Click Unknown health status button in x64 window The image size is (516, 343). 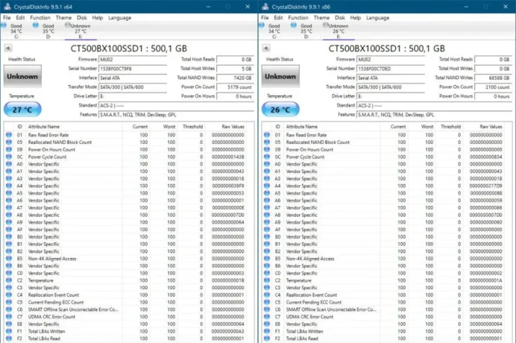(x=22, y=76)
